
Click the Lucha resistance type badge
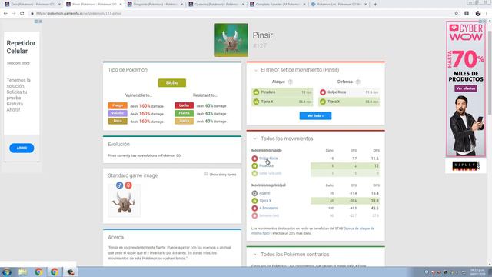click(x=184, y=105)
